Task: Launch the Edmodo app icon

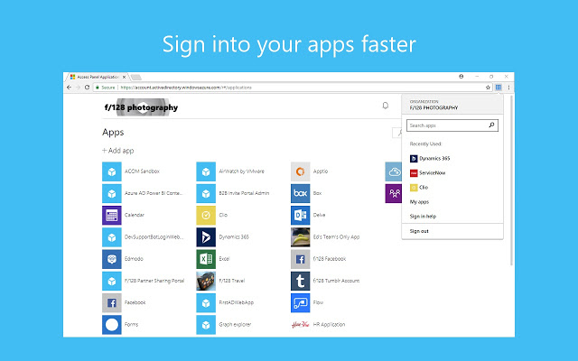Action: click(112, 259)
